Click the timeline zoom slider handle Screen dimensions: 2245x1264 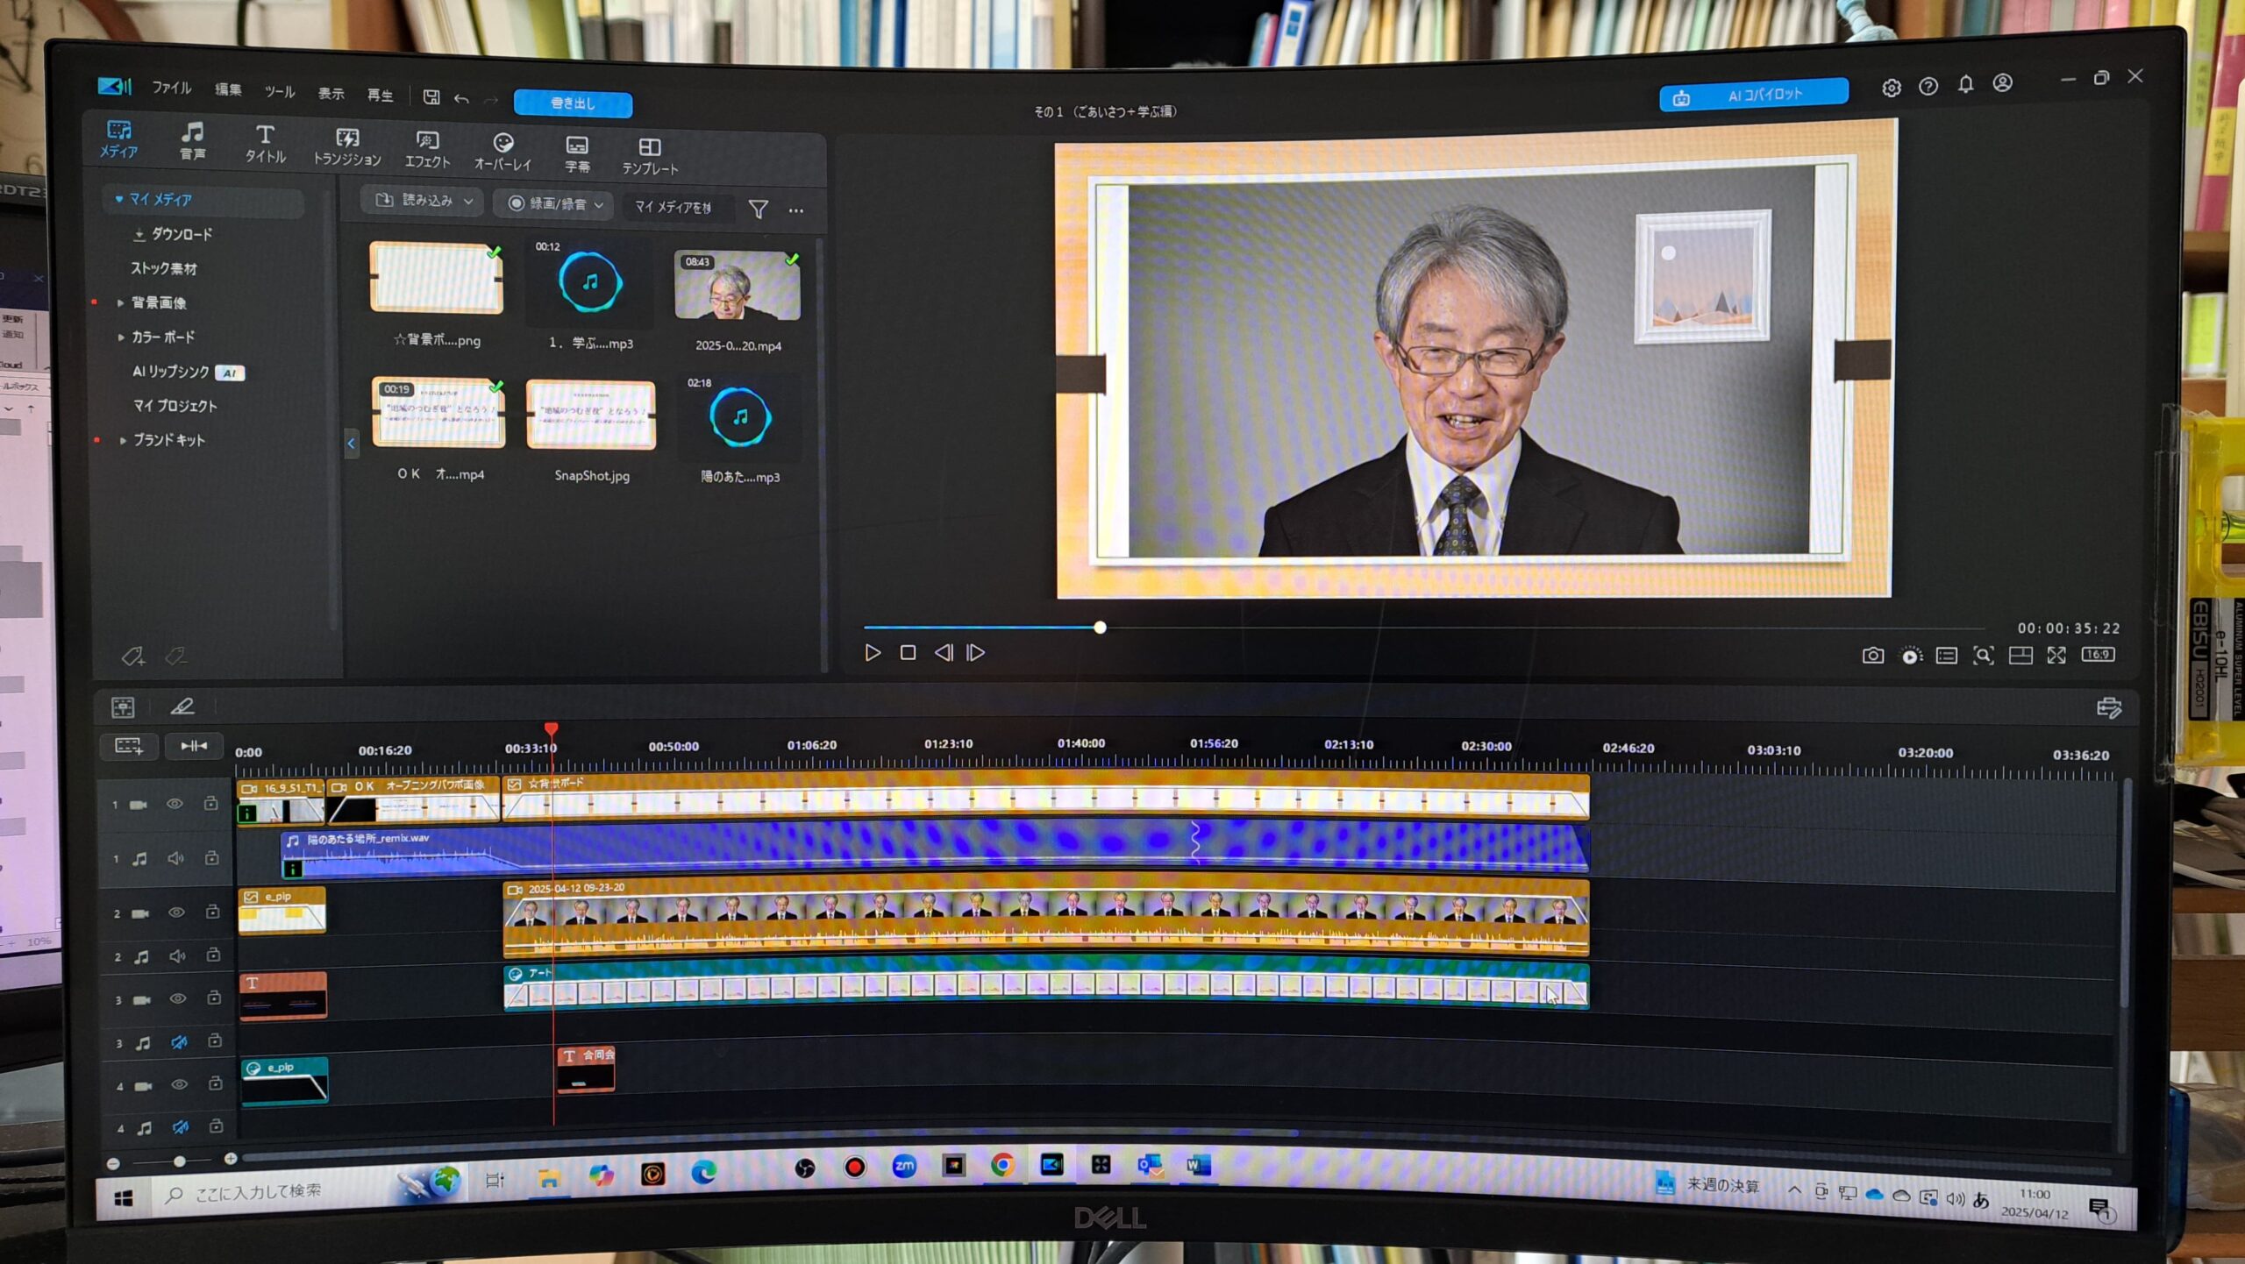[x=179, y=1161]
